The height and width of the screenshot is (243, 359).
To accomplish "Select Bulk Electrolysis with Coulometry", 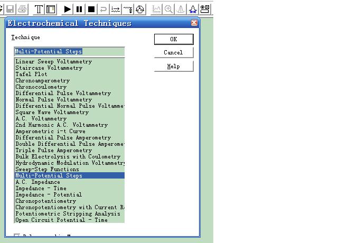I will (x=69, y=157).
